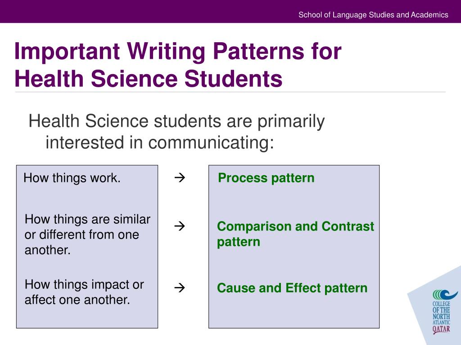Click the horizontal divider line below the title
Screen dimensions: 461x345
[x=230, y=92]
